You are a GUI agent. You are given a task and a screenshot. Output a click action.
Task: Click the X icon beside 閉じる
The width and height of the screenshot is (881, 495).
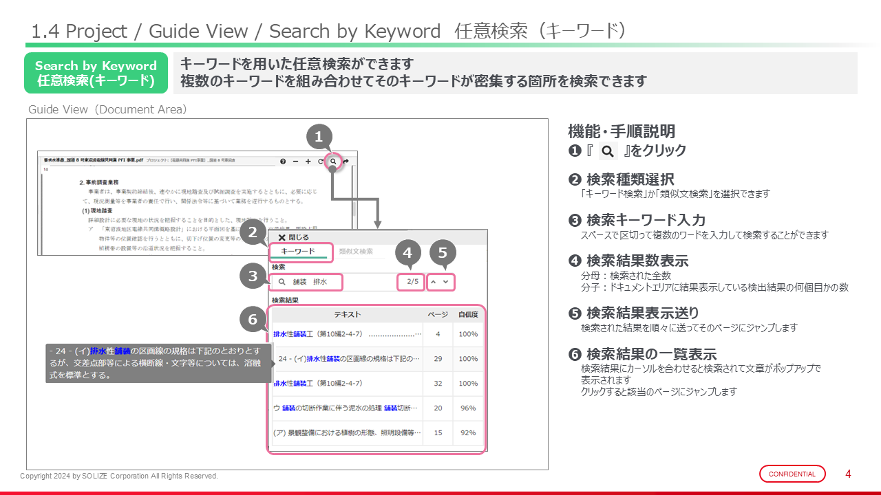[x=282, y=237]
